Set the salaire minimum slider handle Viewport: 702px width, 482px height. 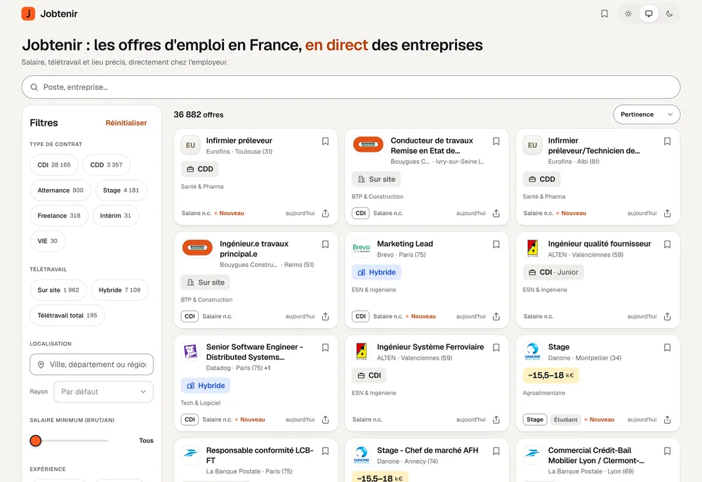tap(36, 441)
